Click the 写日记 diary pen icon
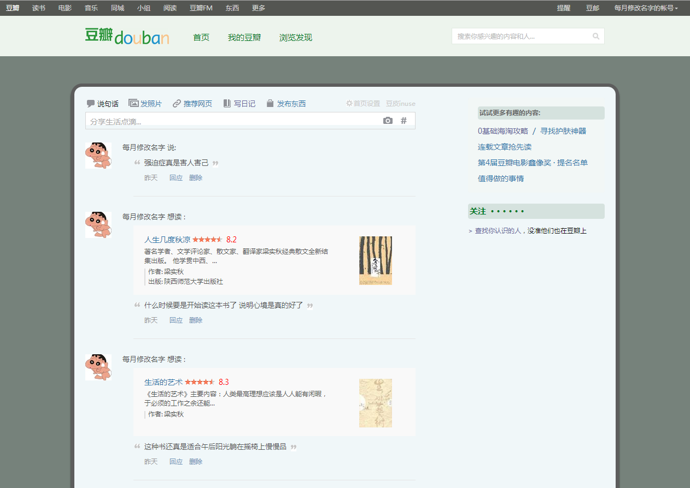690x488 pixels. coord(226,103)
